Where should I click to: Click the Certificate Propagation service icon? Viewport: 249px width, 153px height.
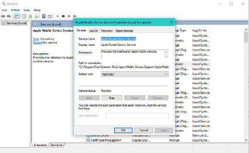(x=88, y=140)
